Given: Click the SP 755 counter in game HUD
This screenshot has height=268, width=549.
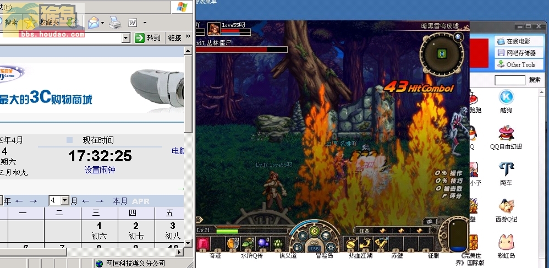Looking at the screenshot, I should pos(315,247).
